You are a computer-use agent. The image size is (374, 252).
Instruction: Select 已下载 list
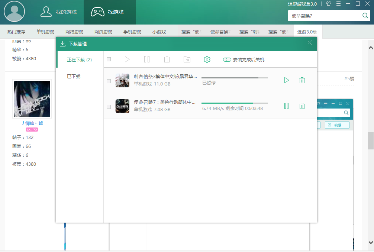click(x=74, y=77)
